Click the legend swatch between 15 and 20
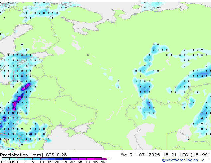The image size is (211, 163). point(52,159)
